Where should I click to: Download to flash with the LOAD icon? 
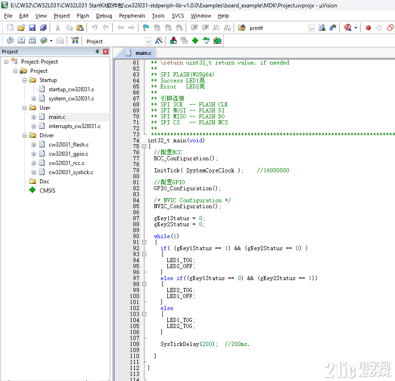(x=75, y=41)
